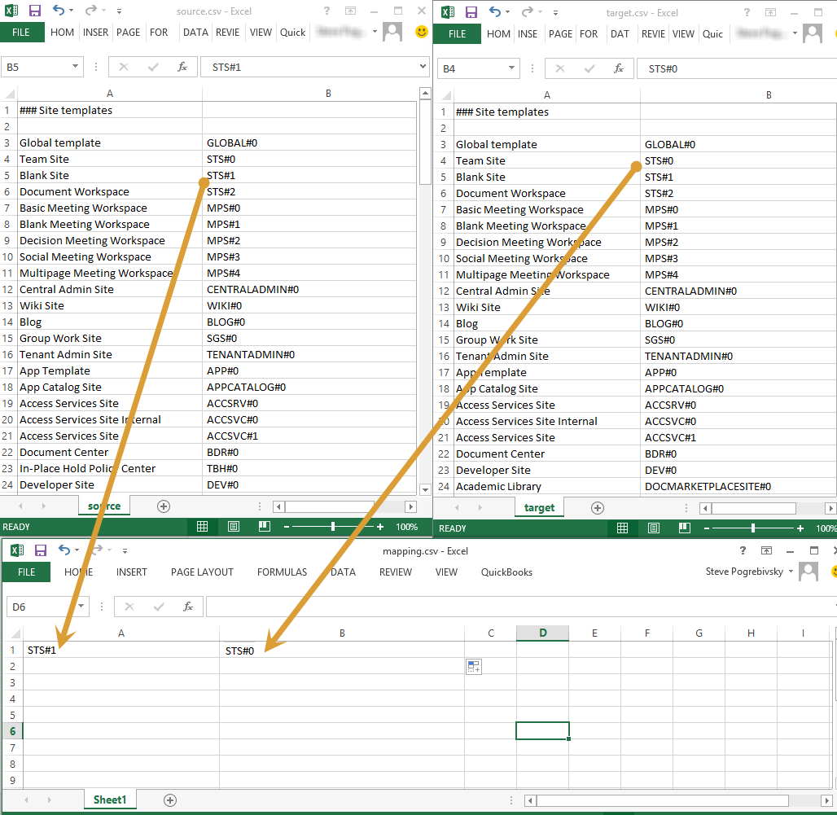This screenshot has height=815, width=837.
Task: Select the target sheet tab
Action: click(538, 506)
